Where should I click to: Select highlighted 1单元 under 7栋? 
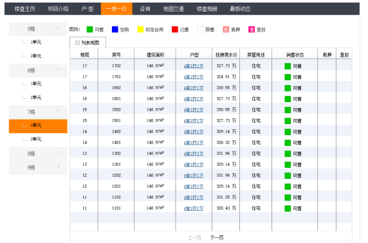point(38,126)
